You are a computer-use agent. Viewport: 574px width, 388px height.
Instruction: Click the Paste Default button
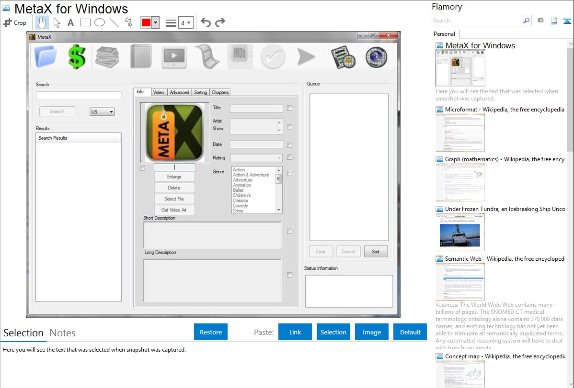(410, 332)
